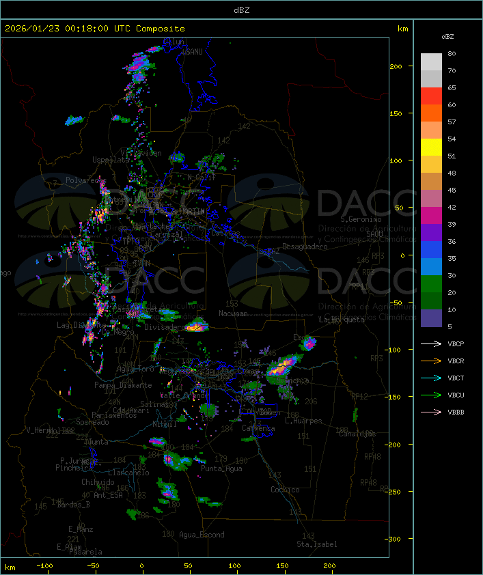Screen dimensions: 483x575
Task: Click the Desaguadero label on the map
Action: pos(305,247)
